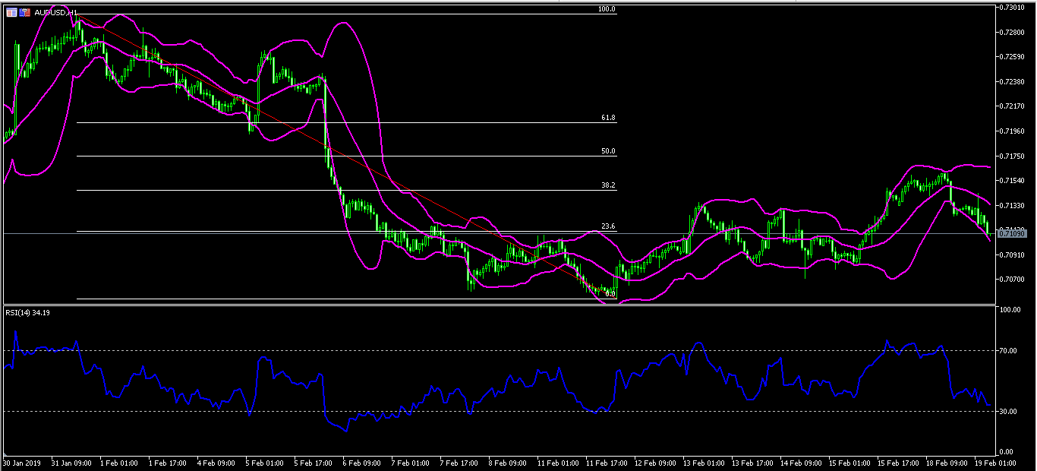Select the 100.0 Fibonacci level label

click(606, 10)
